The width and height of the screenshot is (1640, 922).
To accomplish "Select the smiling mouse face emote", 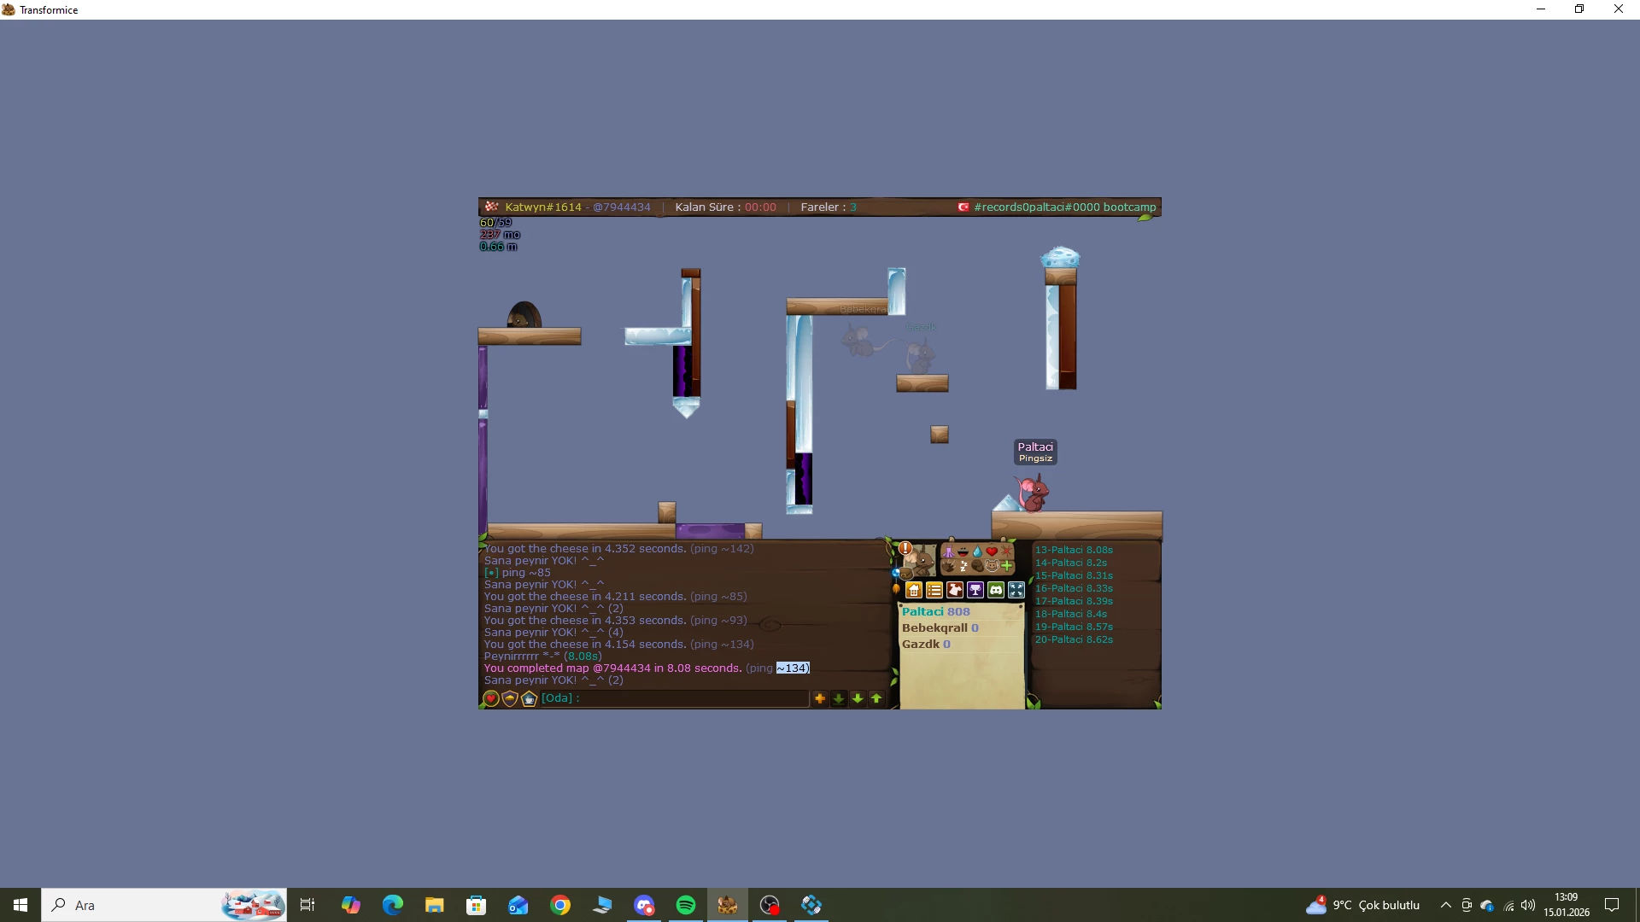I will click(x=992, y=566).
